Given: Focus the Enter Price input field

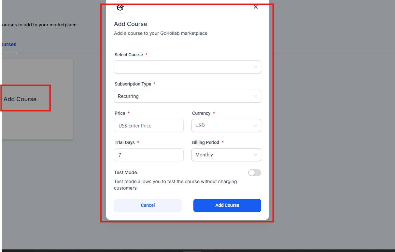Looking at the screenshot, I should (x=153, y=126).
